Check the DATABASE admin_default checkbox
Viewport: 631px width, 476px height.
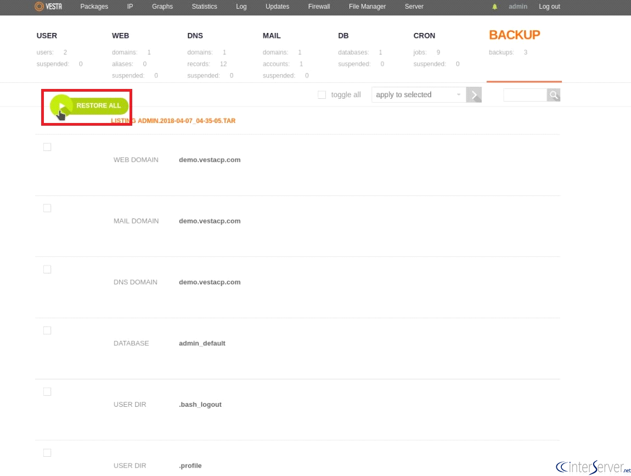47,331
